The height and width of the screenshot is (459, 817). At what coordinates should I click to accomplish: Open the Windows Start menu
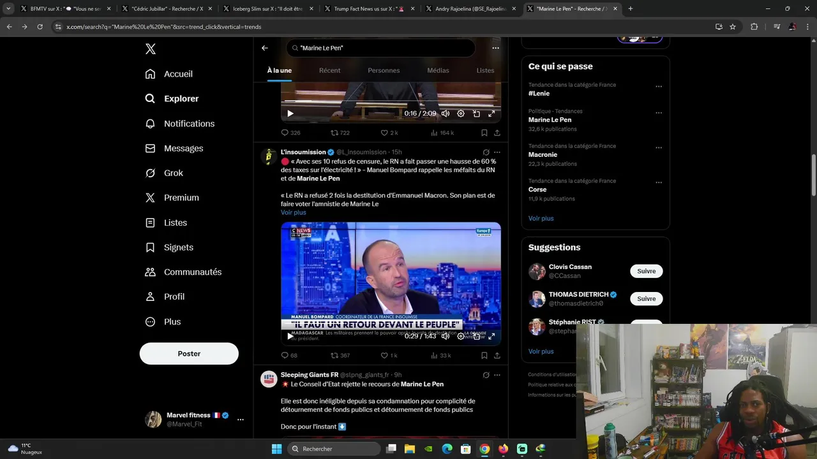coord(276,449)
